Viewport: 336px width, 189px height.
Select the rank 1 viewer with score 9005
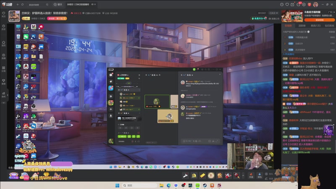click(309, 37)
